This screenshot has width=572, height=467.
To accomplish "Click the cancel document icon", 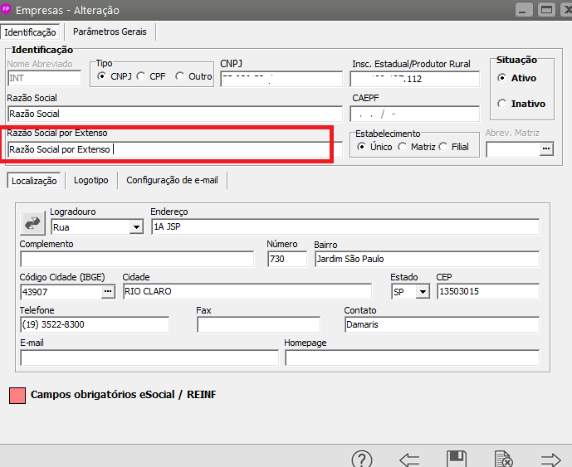I will coord(503,459).
